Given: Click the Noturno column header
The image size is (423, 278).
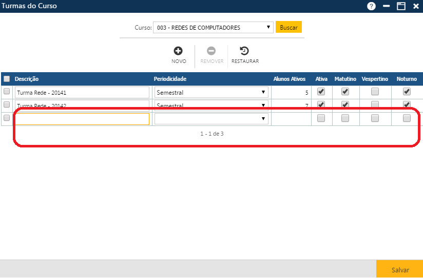Looking at the screenshot, I should (x=407, y=79).
